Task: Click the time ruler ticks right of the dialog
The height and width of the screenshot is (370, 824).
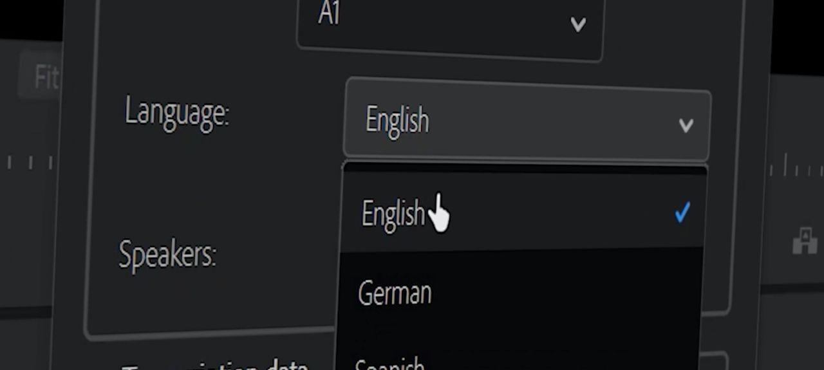Action: pyautogui.click(x=795, y=169)
